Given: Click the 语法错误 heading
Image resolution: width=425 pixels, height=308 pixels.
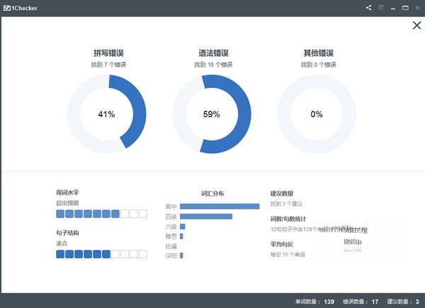Looking at the screenshot, I should click(x=214, y=53).
